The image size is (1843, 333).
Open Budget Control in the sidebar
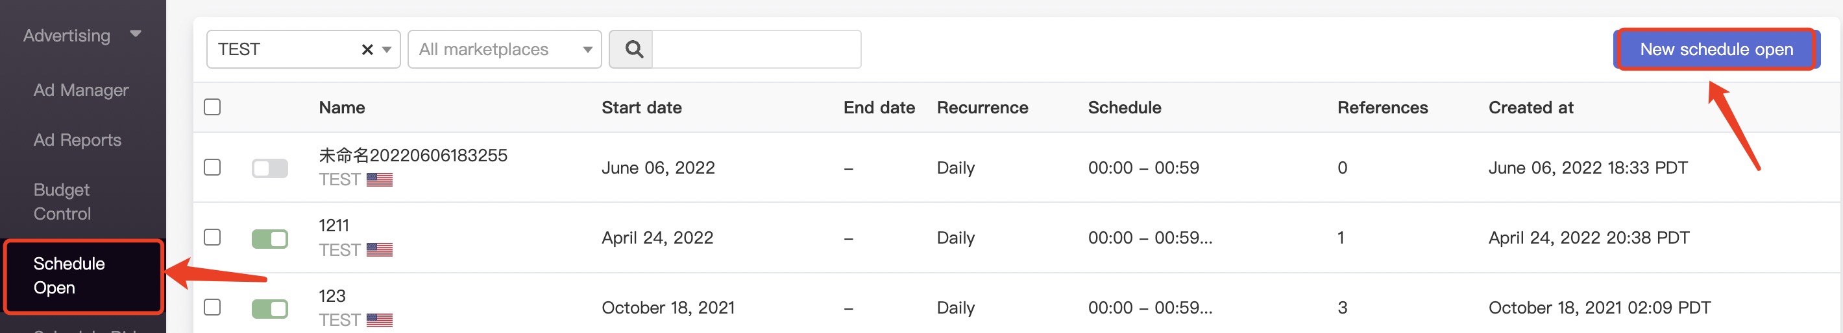62,201
